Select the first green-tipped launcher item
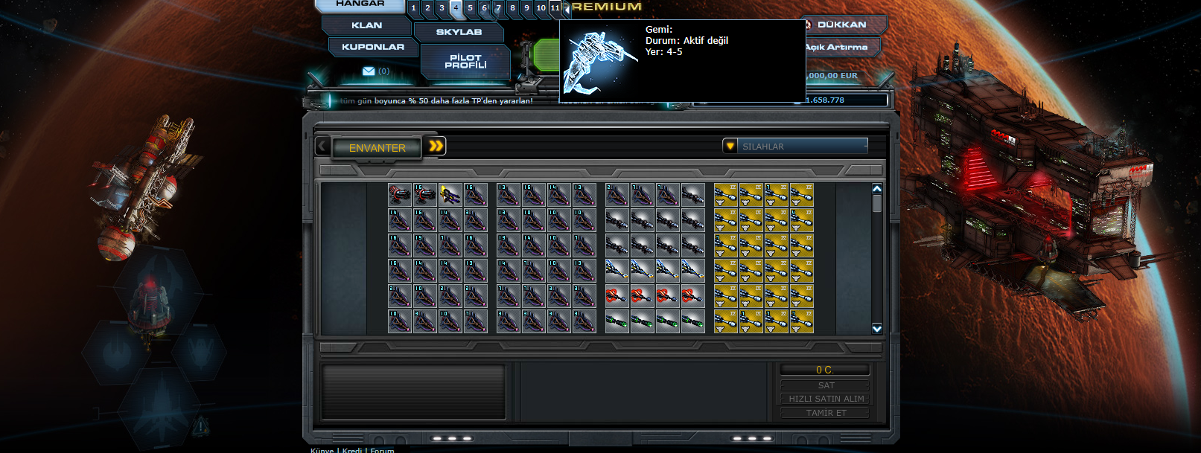This screenshot has width=1201, height=453. pos(617,321)
